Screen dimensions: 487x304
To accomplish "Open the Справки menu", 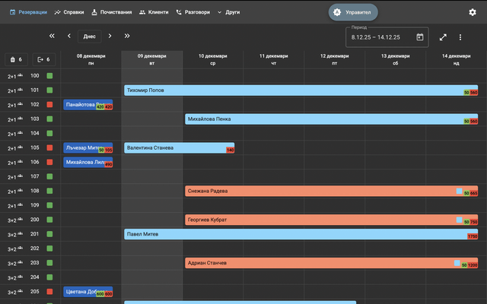I will 69,12.
